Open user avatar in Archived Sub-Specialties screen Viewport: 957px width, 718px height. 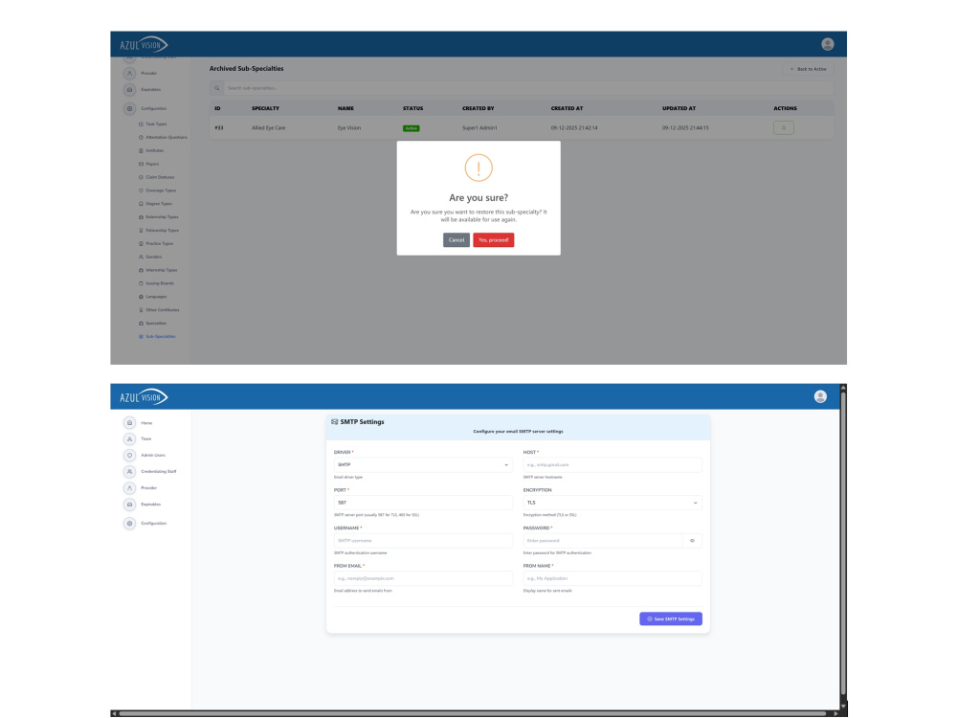pyautogui.click(x=828, y=44)
